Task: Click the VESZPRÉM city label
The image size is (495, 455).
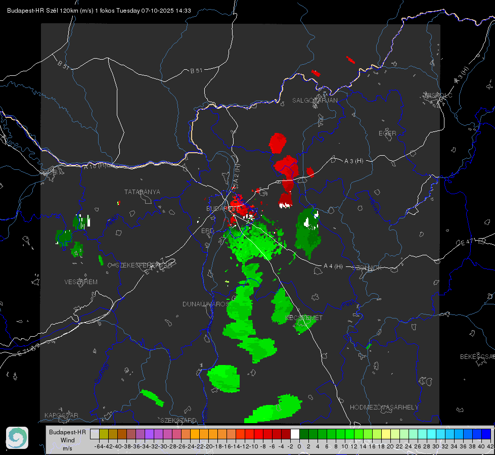Action: [81, 282]
